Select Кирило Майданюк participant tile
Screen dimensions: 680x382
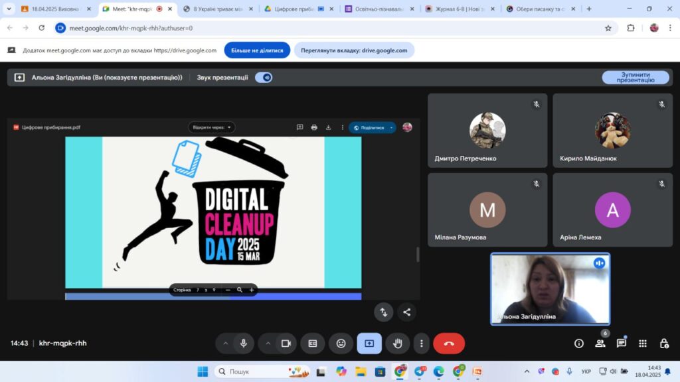[x=613, y=131]
